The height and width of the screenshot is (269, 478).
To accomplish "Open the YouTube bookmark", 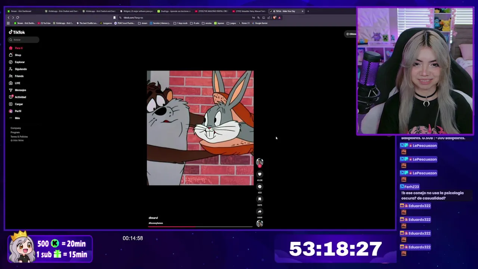I will 44,23.
